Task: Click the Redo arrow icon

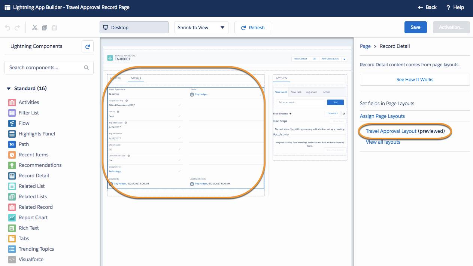Action: (x=17, y=28)
